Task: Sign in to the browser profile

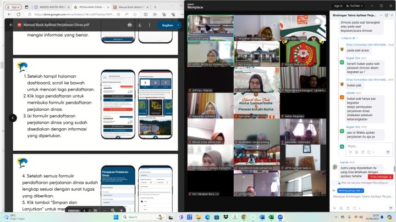Action: [13, 7]
